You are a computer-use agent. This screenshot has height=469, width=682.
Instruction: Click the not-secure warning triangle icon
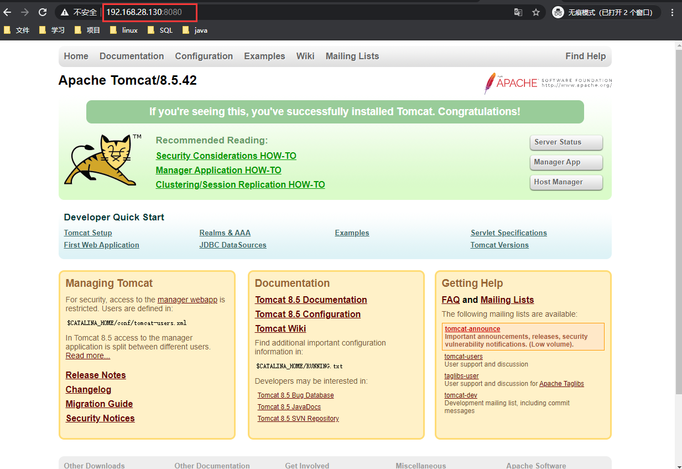coord(65,12)
